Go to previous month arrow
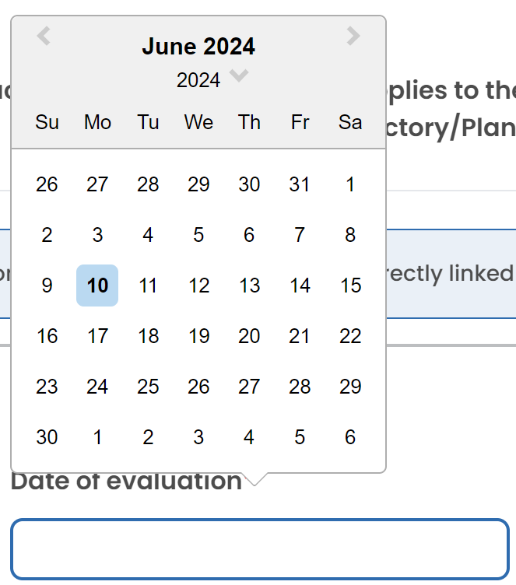 pyautogui.click(x=44, y=36)
